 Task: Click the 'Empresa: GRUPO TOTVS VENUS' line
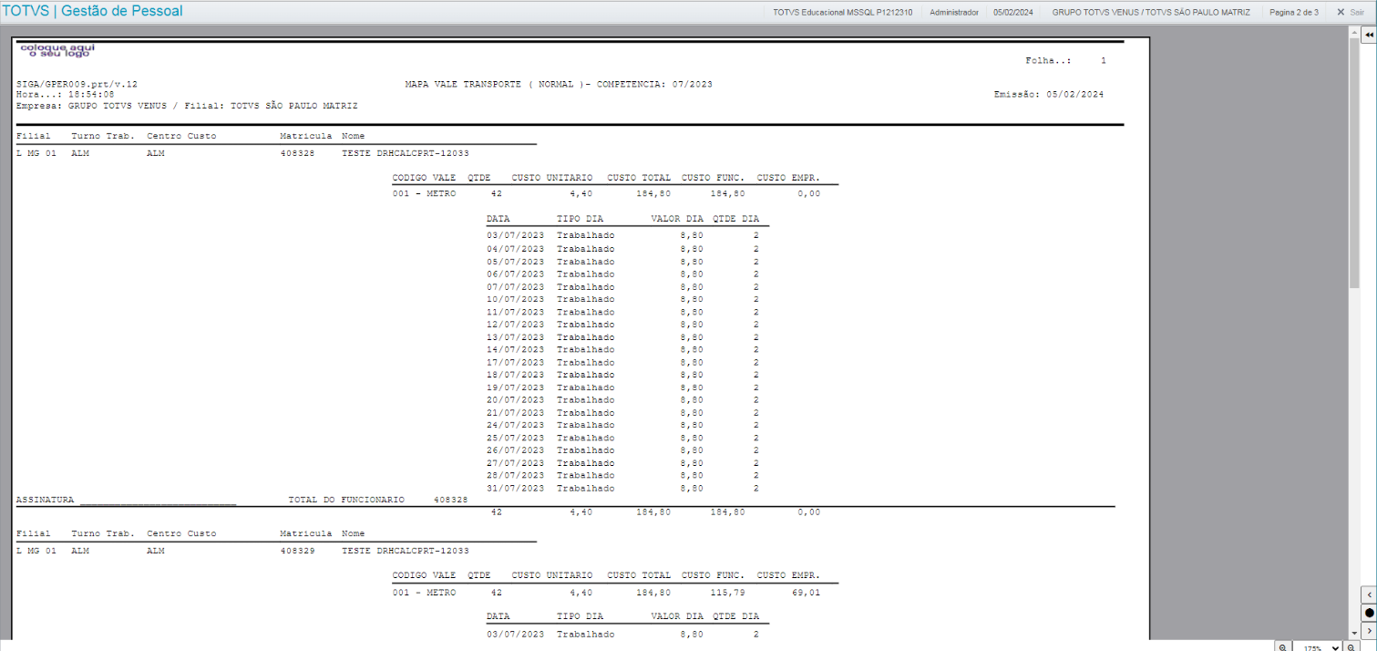187,106
